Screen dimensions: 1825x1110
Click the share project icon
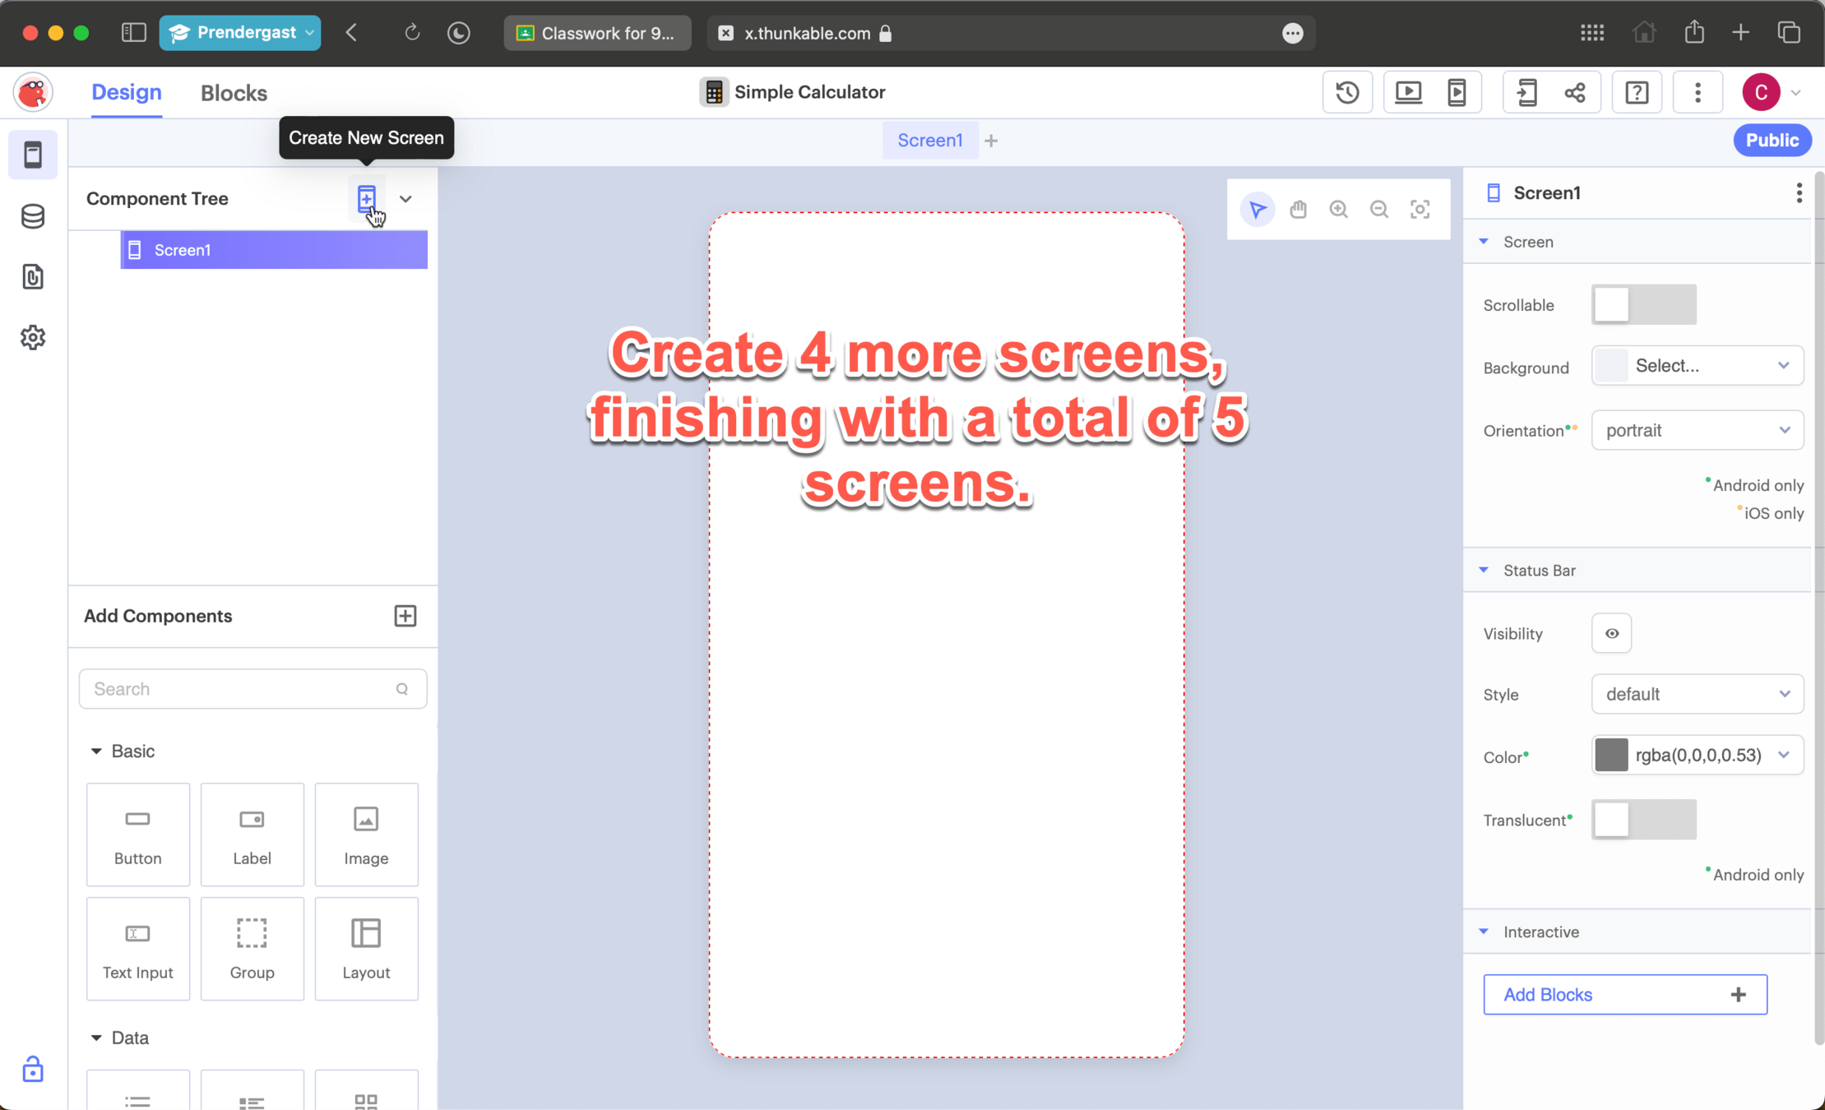pos(1575,92)
